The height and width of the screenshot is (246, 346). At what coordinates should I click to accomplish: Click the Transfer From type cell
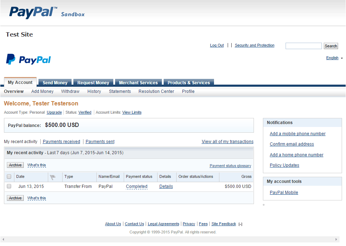78,186
